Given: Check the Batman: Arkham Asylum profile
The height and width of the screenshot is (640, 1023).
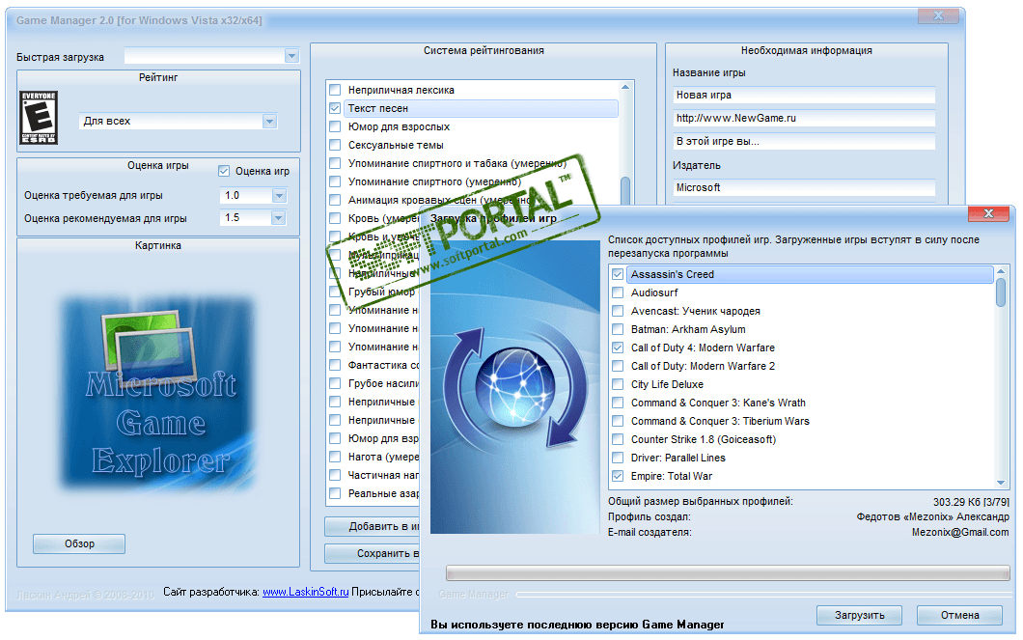Looking at the screenshot, I should tap(618, 329).
